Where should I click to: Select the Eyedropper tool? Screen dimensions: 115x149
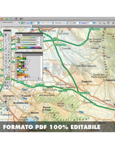6,63
